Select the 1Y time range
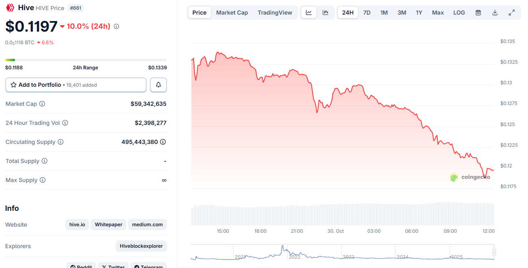Viewport: 528px width, 268px height. pyautogui.click(x=419, y=13)
